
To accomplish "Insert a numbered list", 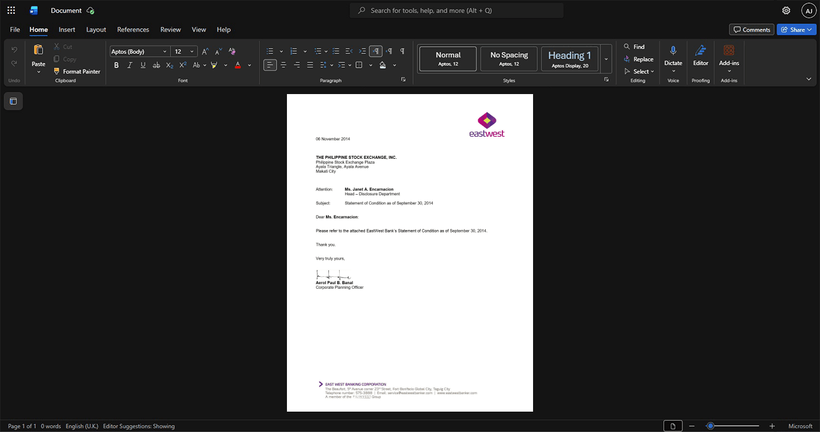I will (294, 52).
